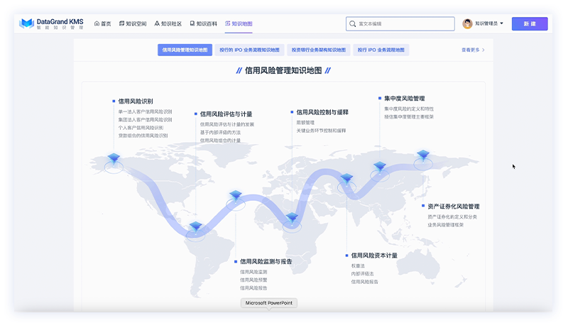568x328 pixels.
Task: Click the map marker above 信用风险识别 line
Action: click(x=114, y=158)
